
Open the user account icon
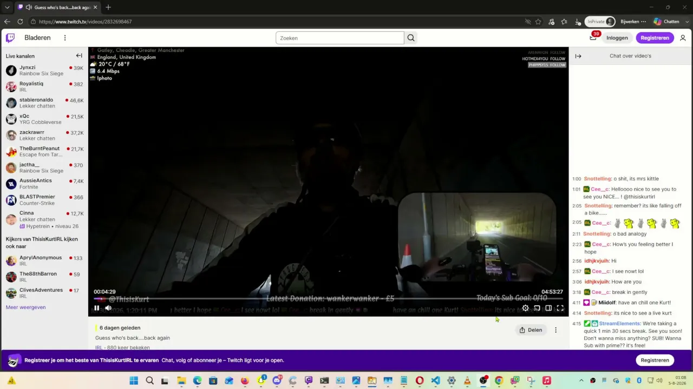tap(683, 38)
